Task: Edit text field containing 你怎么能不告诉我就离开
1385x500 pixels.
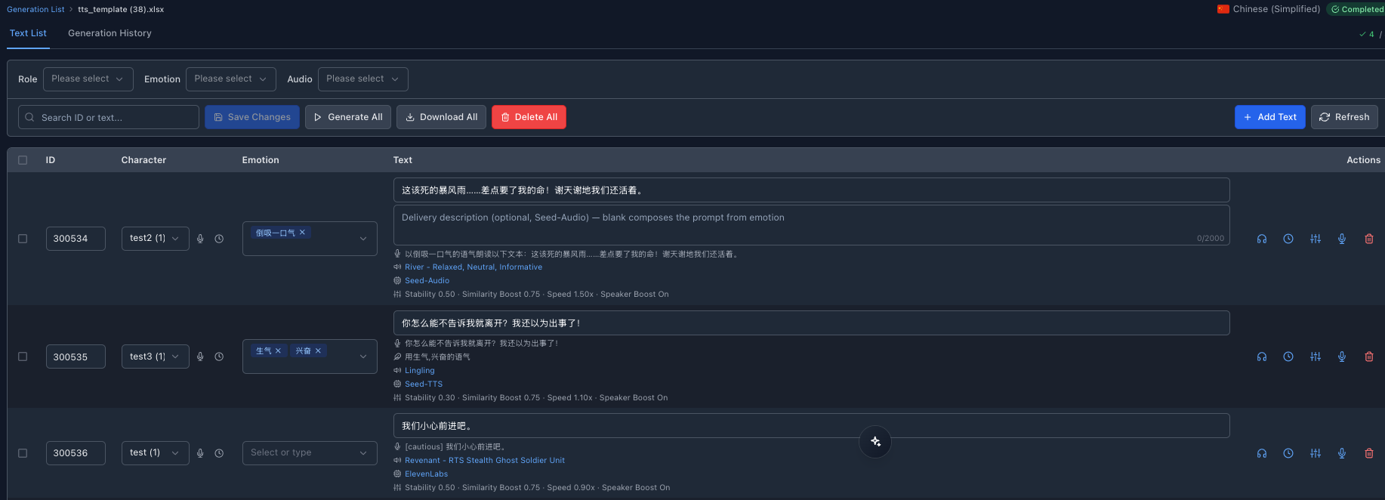Action: (x=811, y=323)
